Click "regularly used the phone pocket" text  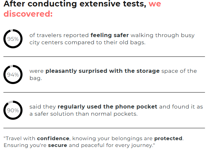tap(107, 107)
